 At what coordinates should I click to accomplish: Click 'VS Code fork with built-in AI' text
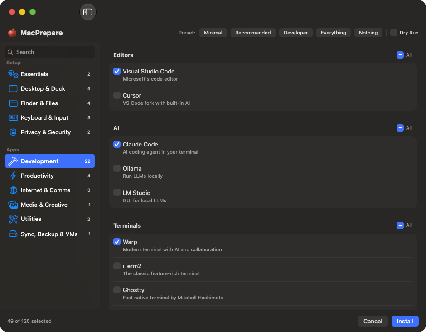tap(156, 103)
